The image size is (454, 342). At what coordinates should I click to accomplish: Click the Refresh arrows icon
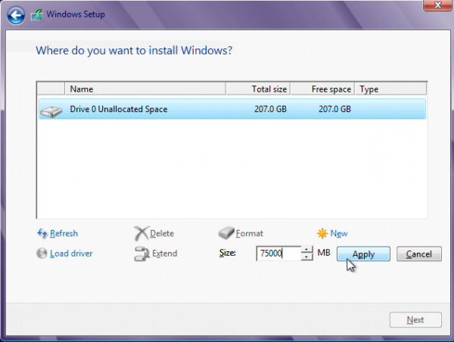point(42,233)
